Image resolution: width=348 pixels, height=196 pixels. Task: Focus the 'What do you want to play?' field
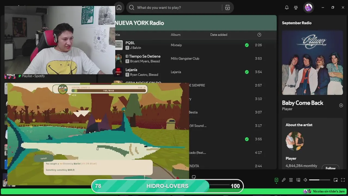(174, 8)
